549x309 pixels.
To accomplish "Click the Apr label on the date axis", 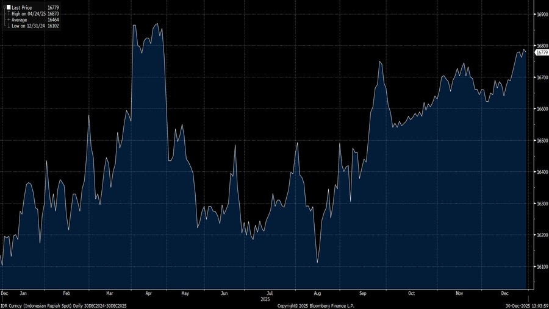I will tap(149, 293).
